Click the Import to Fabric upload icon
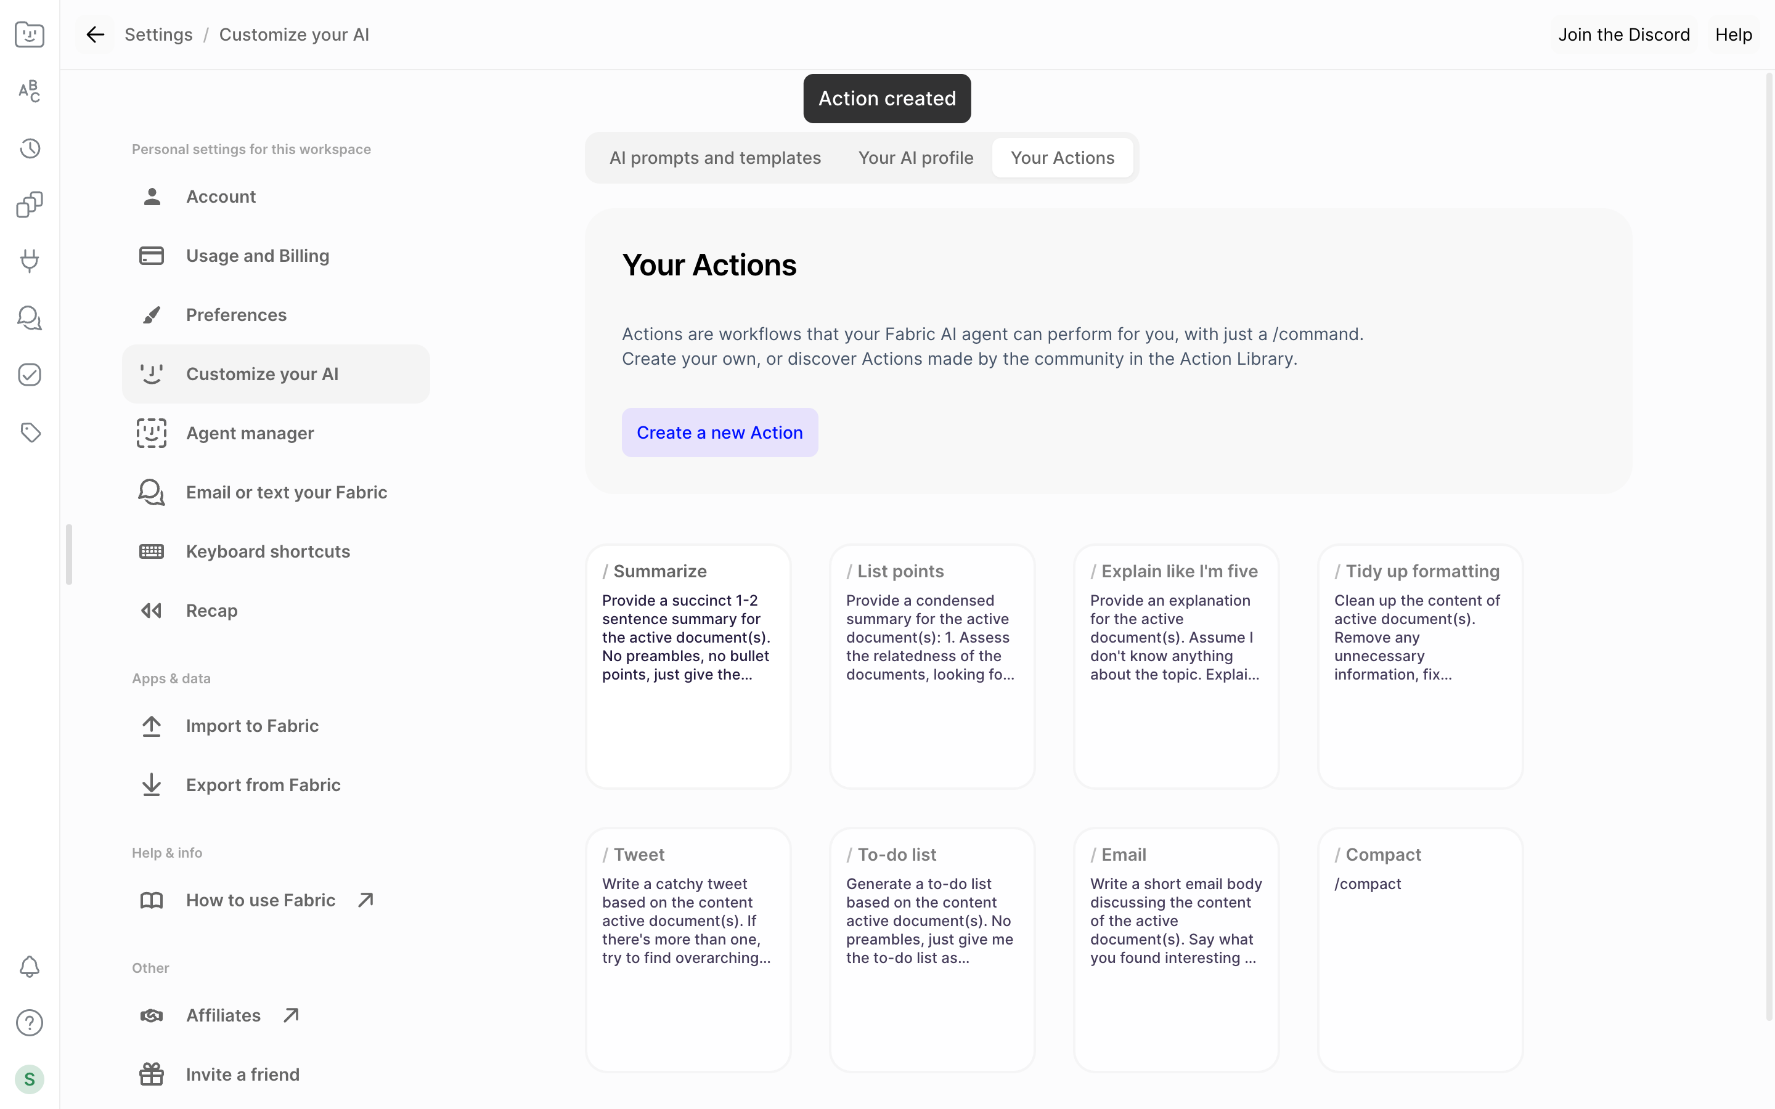Viewport: 1775px width, 1109px height. tap(152, 726)
